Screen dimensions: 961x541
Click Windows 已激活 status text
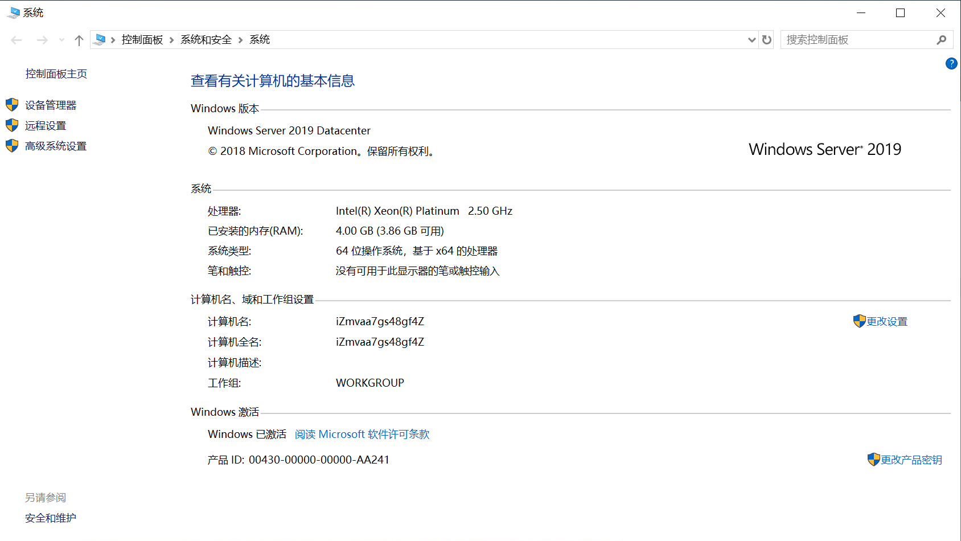click(x=247, y=435)
